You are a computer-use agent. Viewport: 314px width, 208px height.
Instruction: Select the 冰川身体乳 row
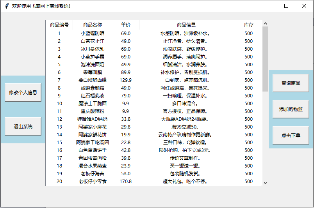point(154,49)
